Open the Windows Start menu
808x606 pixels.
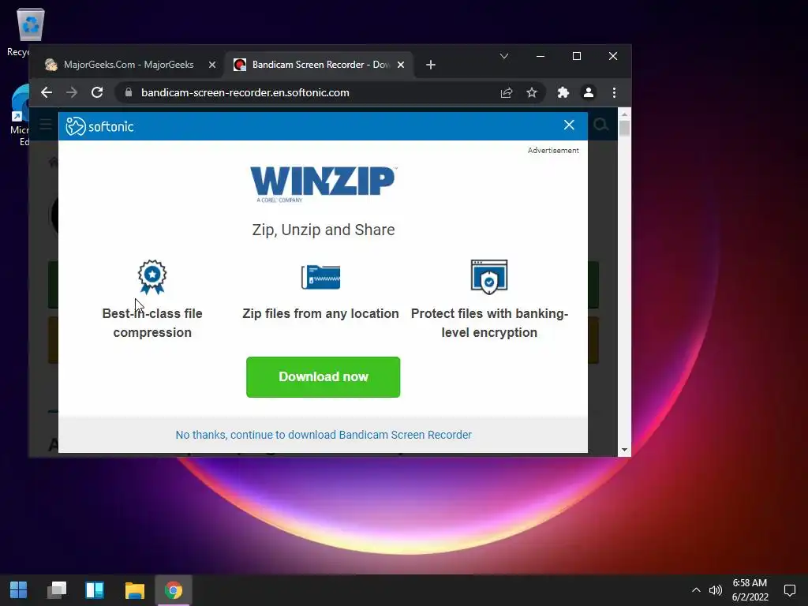(19, 590)
